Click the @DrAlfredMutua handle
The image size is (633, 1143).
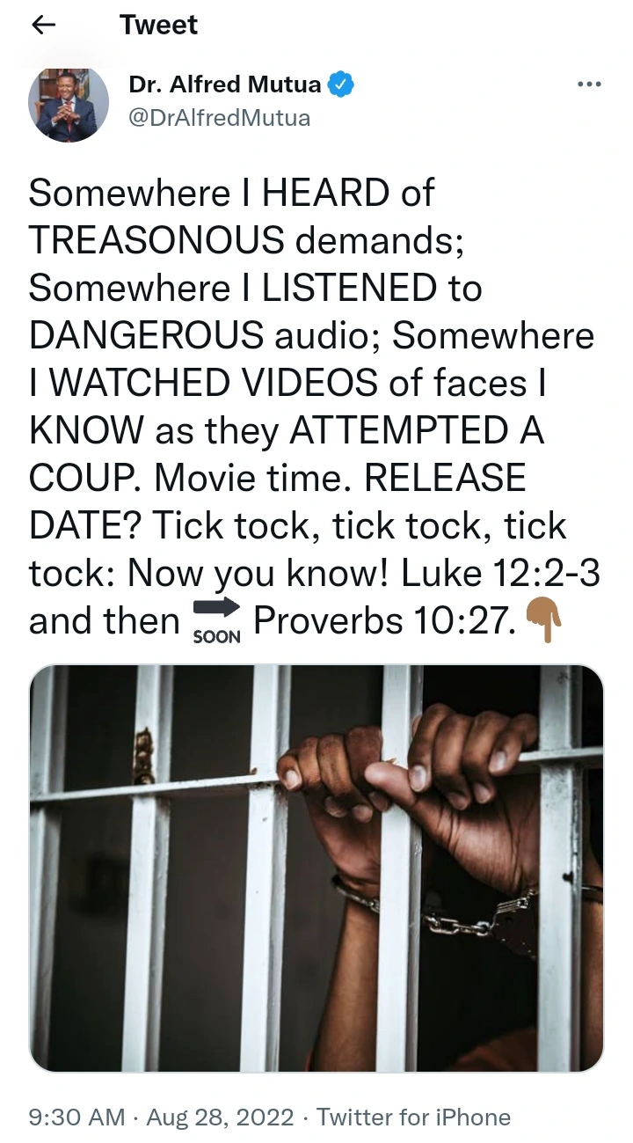pyautogui.click(x=220, y=119)
